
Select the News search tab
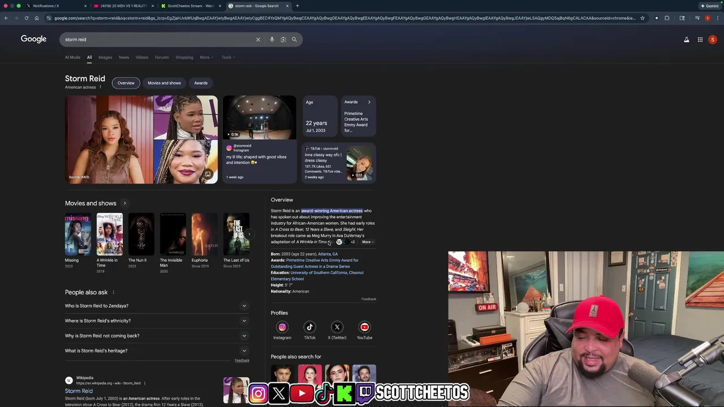pyautogui.click(x=124, y=57)
